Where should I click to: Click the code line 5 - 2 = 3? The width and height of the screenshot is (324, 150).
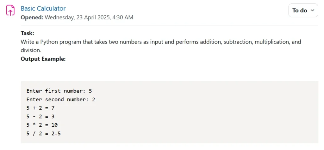pos(40,117)
